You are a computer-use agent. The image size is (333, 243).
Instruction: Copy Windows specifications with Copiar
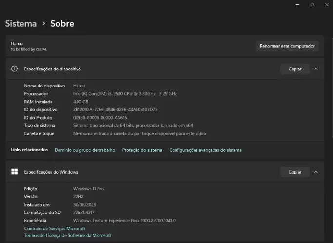point(295,172)
